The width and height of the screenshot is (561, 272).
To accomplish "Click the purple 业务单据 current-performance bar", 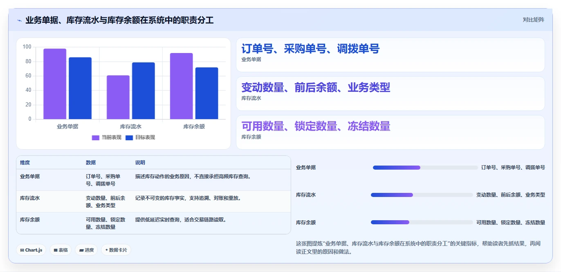I will pos(55,84).
